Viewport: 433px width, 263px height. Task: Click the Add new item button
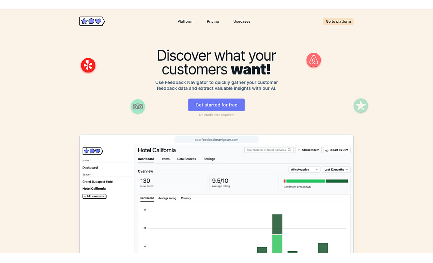pyautogui.click(x=309, y=150)
